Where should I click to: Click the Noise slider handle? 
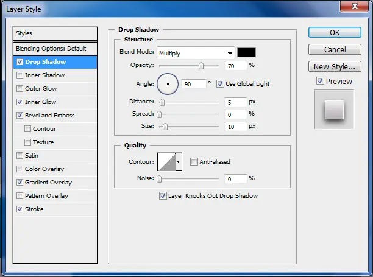point(159,179)
